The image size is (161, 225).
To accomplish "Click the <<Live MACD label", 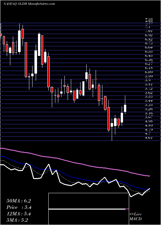I will 136,217.
